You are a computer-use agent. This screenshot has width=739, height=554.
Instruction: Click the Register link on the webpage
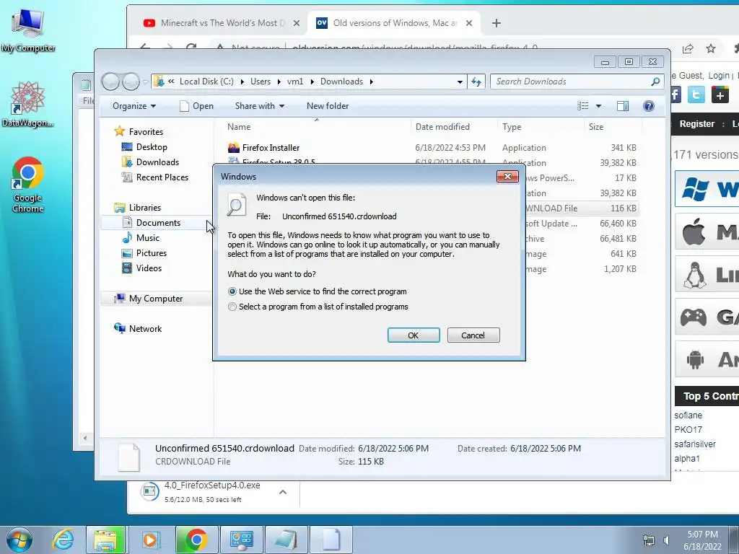(696, 124)
